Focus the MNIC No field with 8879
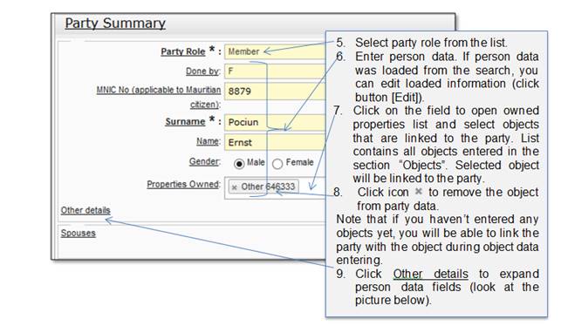 click(x=275, y=91)
